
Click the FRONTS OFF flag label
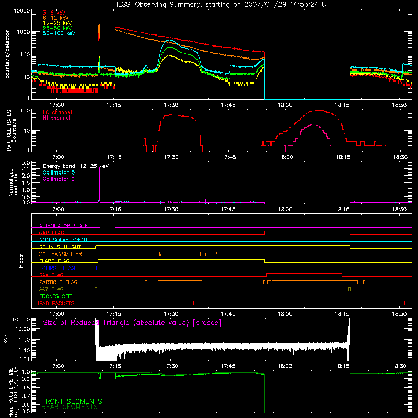[55, 296]
